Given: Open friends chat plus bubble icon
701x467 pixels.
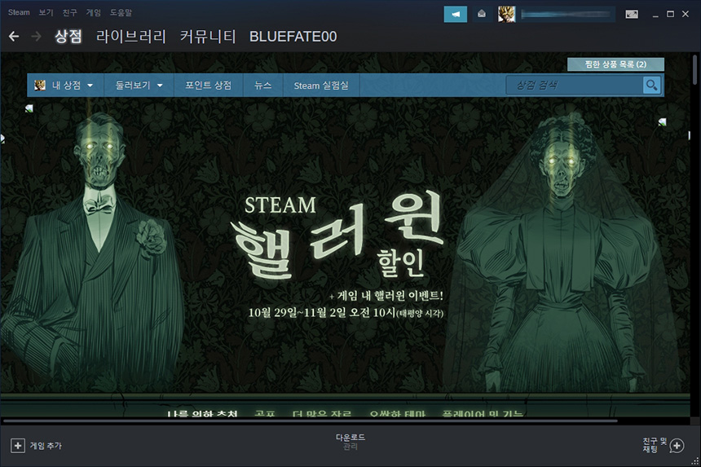Looking at the screenshot, I should (x=677, y=446).
